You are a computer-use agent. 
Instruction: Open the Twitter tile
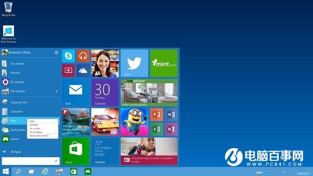[x=134, y=63]
